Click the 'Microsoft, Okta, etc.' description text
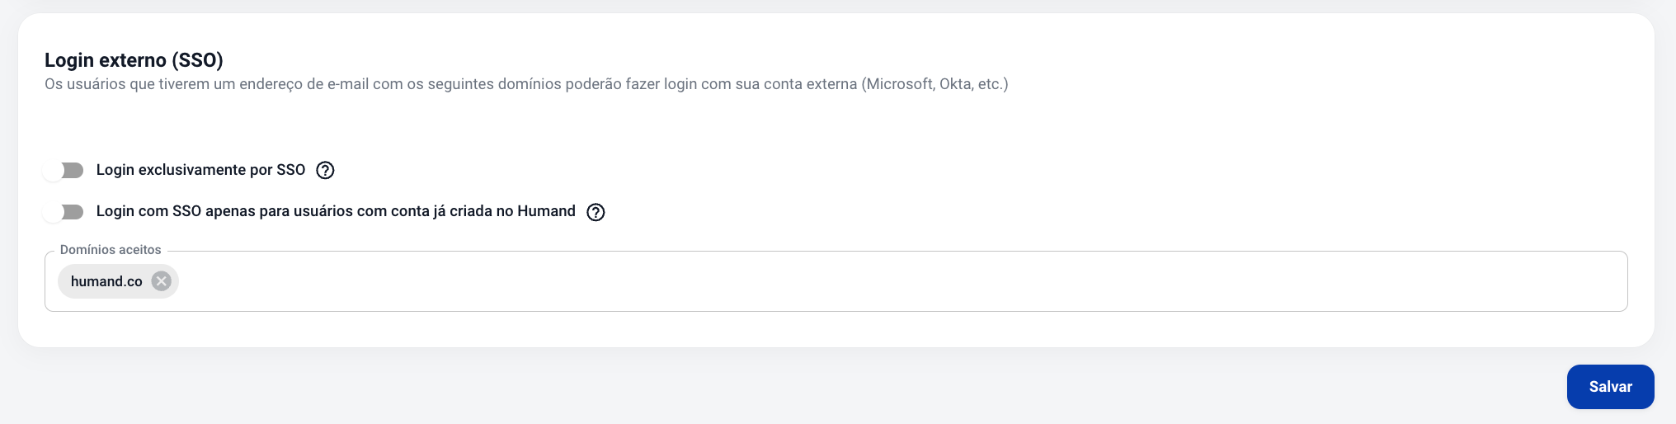 pos(935,84)
